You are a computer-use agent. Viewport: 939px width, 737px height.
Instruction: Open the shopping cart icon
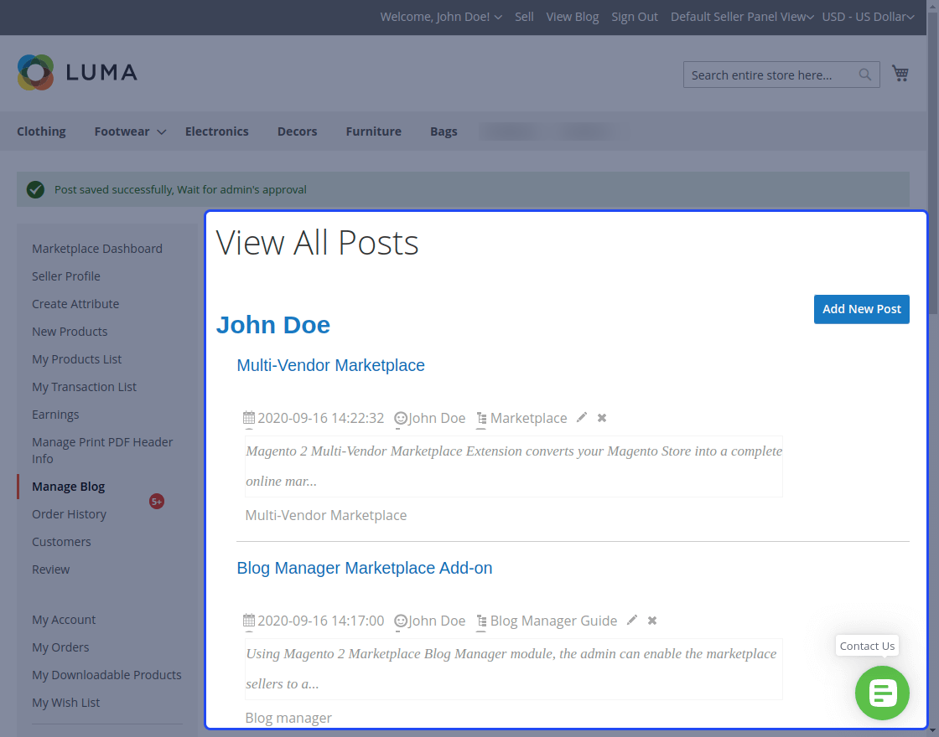(900, 74)
